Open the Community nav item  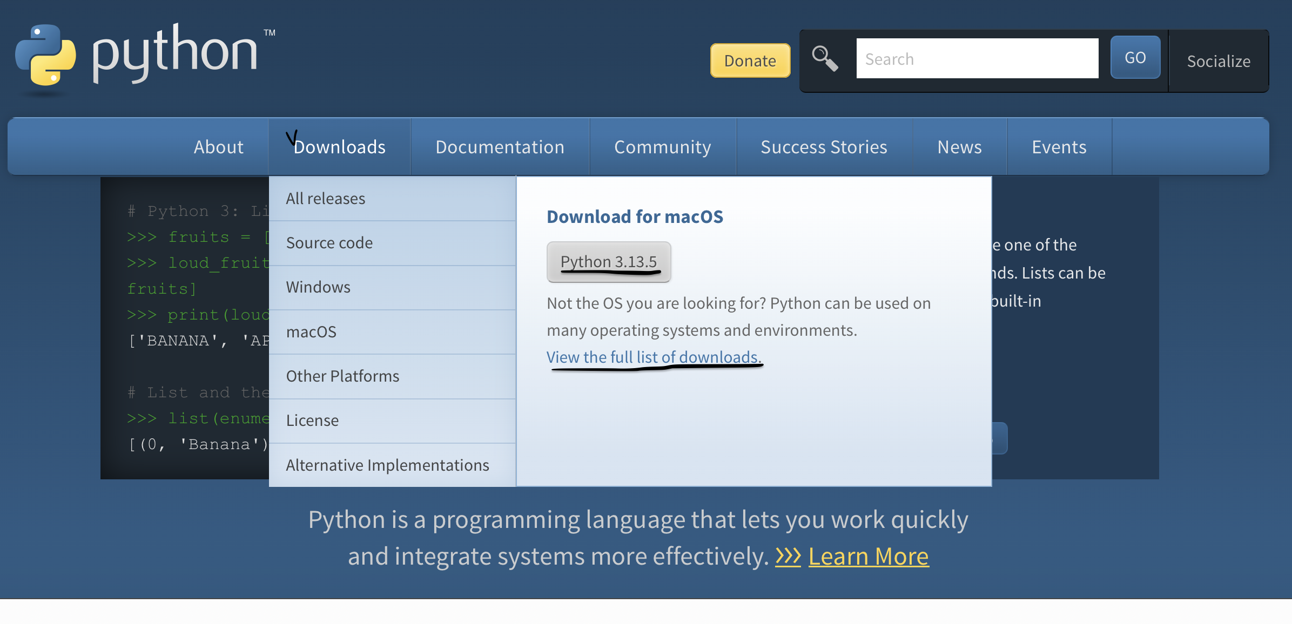662,147
